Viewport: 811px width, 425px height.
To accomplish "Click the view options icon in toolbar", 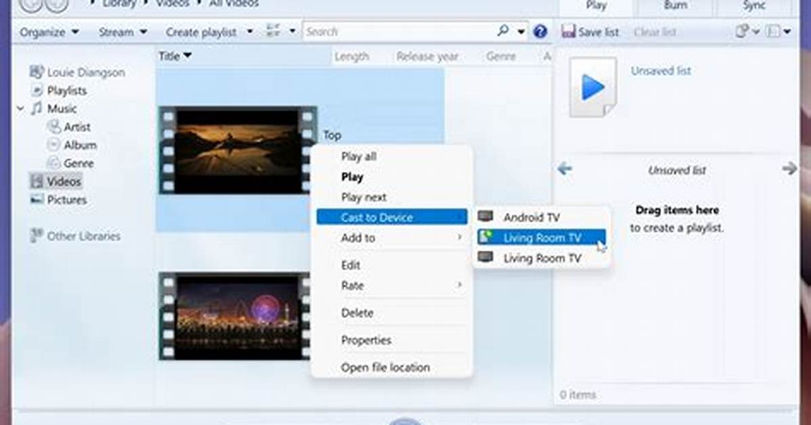I will click(x=273, y=31).
